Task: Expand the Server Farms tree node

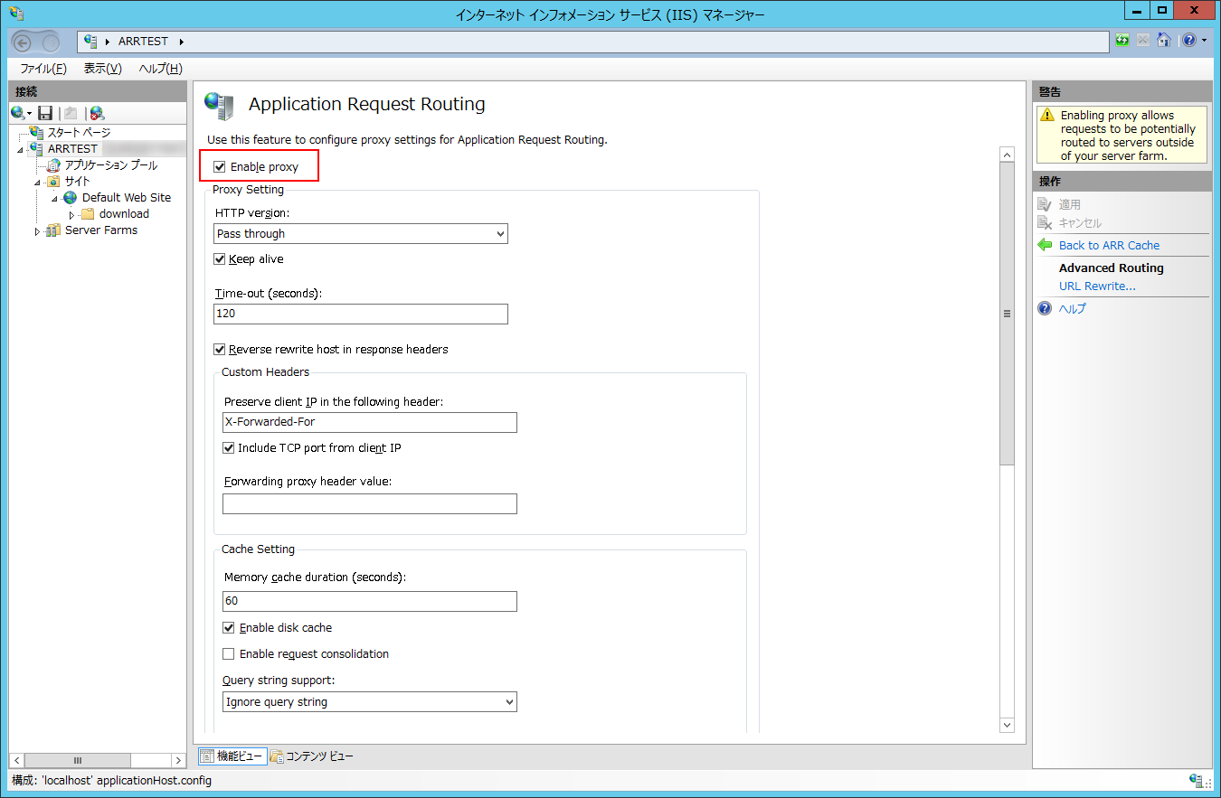Action: (37, 231)
